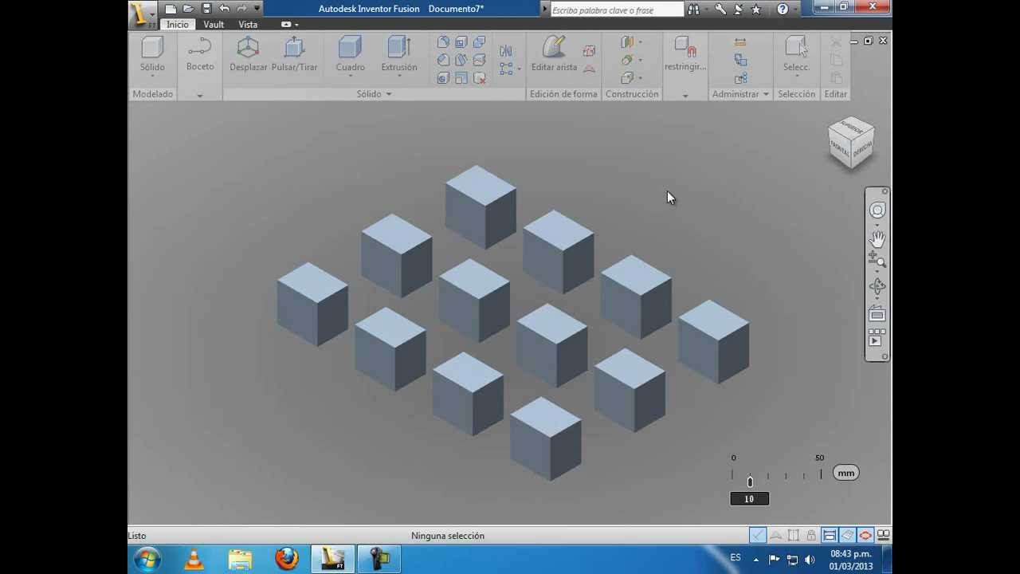Choose the Pulsar/Tirar tool

click(x=294, y=54)
